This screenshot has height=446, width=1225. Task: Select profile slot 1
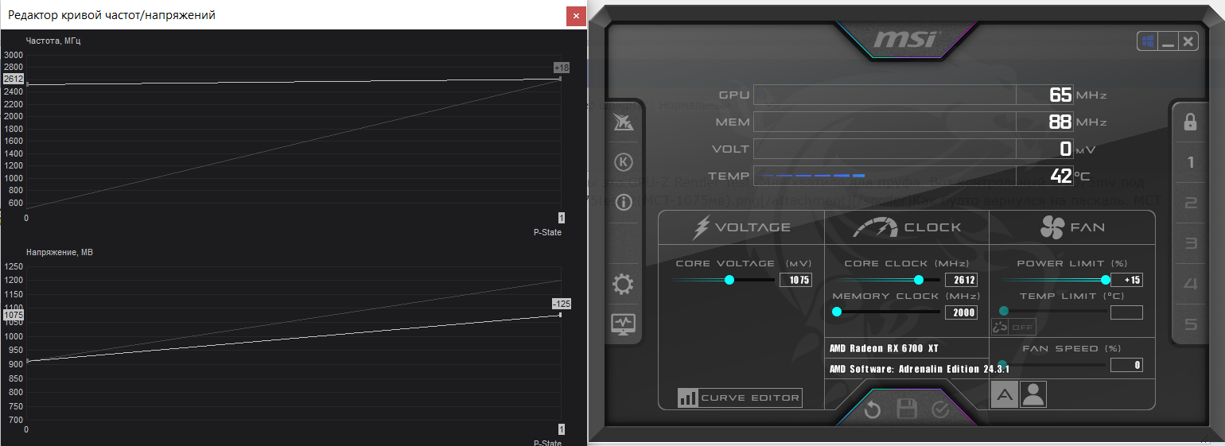1190,163
